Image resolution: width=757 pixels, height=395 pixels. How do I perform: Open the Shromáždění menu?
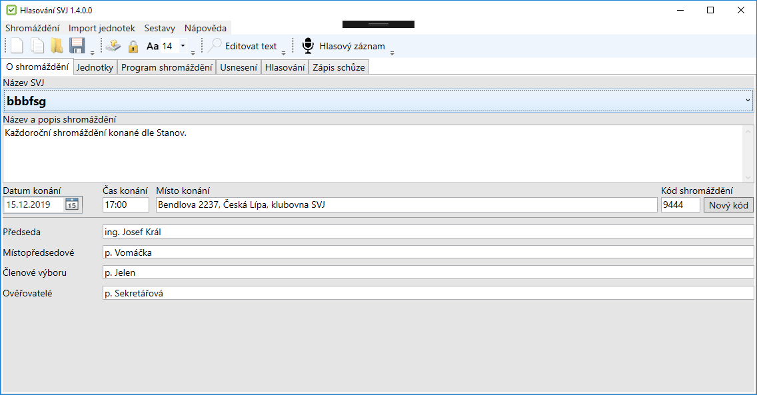tap(33, 28)
